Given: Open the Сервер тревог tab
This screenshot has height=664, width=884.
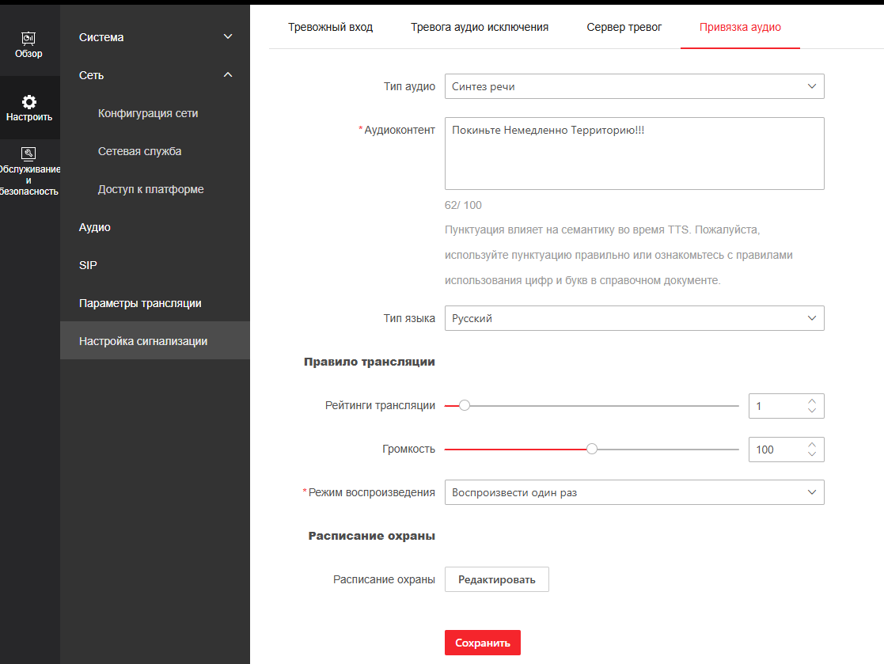Looking at the screenshot, I should (624, 27).
